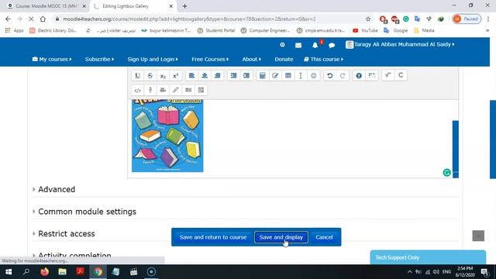Center align text in editor
Screen dimensions: 496x279
point(205,76)
